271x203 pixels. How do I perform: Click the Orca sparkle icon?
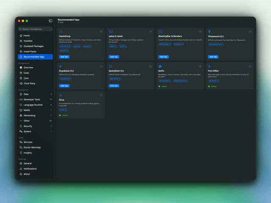click(x=61, y=95)
